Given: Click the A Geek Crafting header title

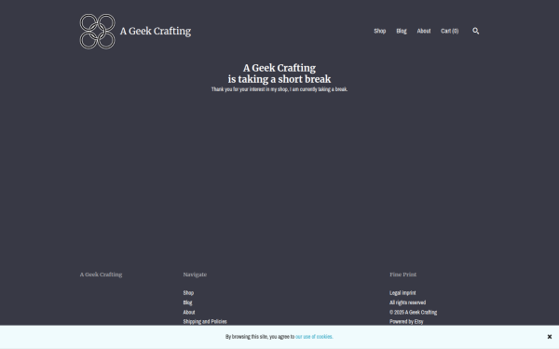Looking at the screenshot, I should (x=156, y=31).
